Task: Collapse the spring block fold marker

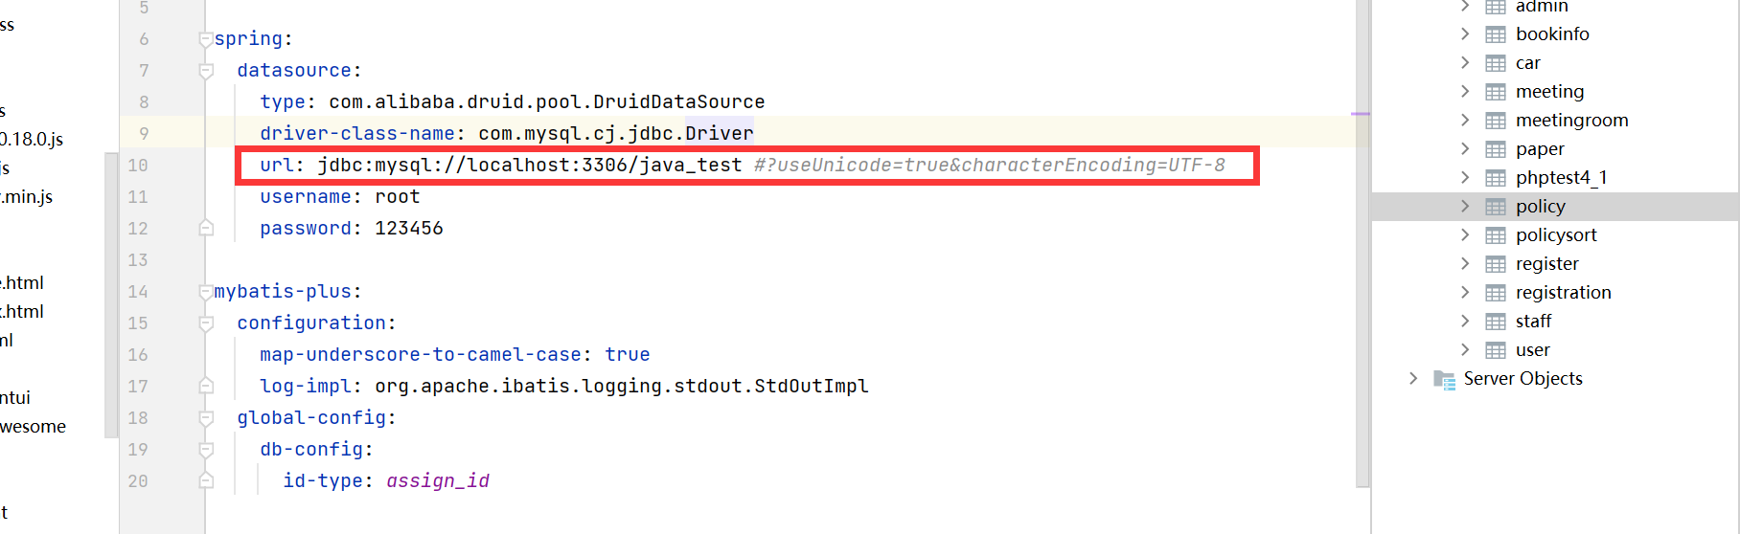Action: click(x=205, y=39)
